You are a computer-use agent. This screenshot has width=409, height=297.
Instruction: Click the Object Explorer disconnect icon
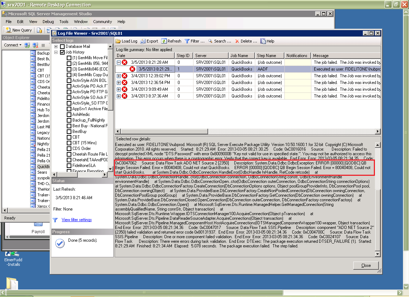click(36, 45)
